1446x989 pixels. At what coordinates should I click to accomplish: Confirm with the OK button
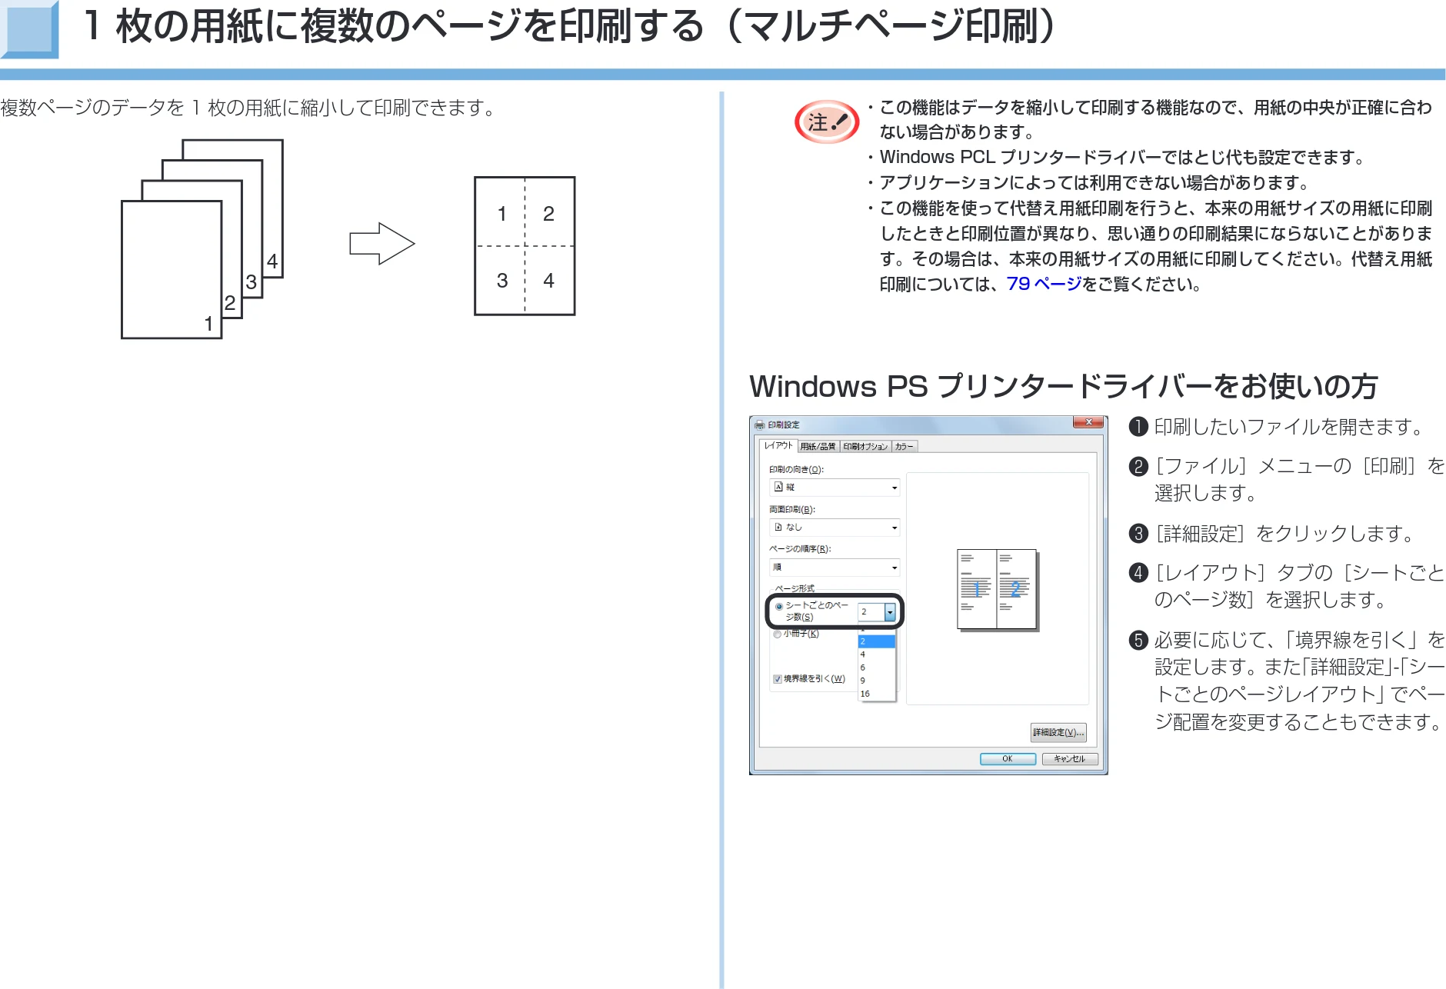1008,759
